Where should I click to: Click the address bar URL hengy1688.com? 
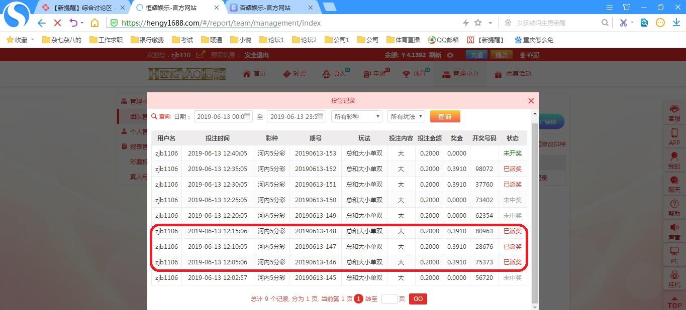click(221, 23)
